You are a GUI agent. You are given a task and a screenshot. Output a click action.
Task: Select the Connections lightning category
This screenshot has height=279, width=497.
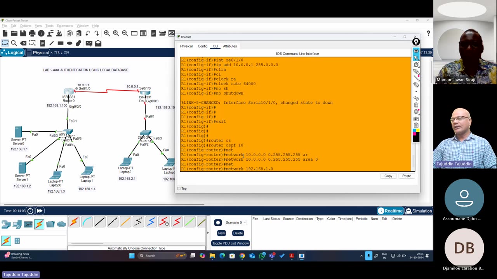coord(39,224)
